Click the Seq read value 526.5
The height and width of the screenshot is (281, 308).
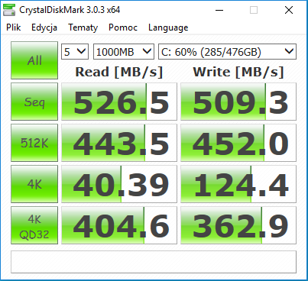click(119, 102)
